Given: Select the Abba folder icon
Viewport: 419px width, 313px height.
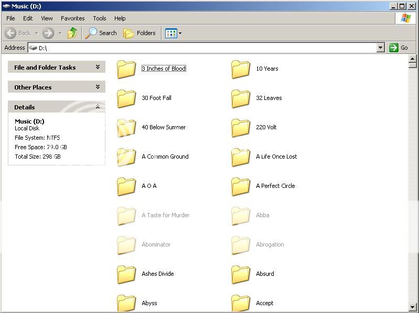Looking at the screenshot, I should (x=241, y=216).
